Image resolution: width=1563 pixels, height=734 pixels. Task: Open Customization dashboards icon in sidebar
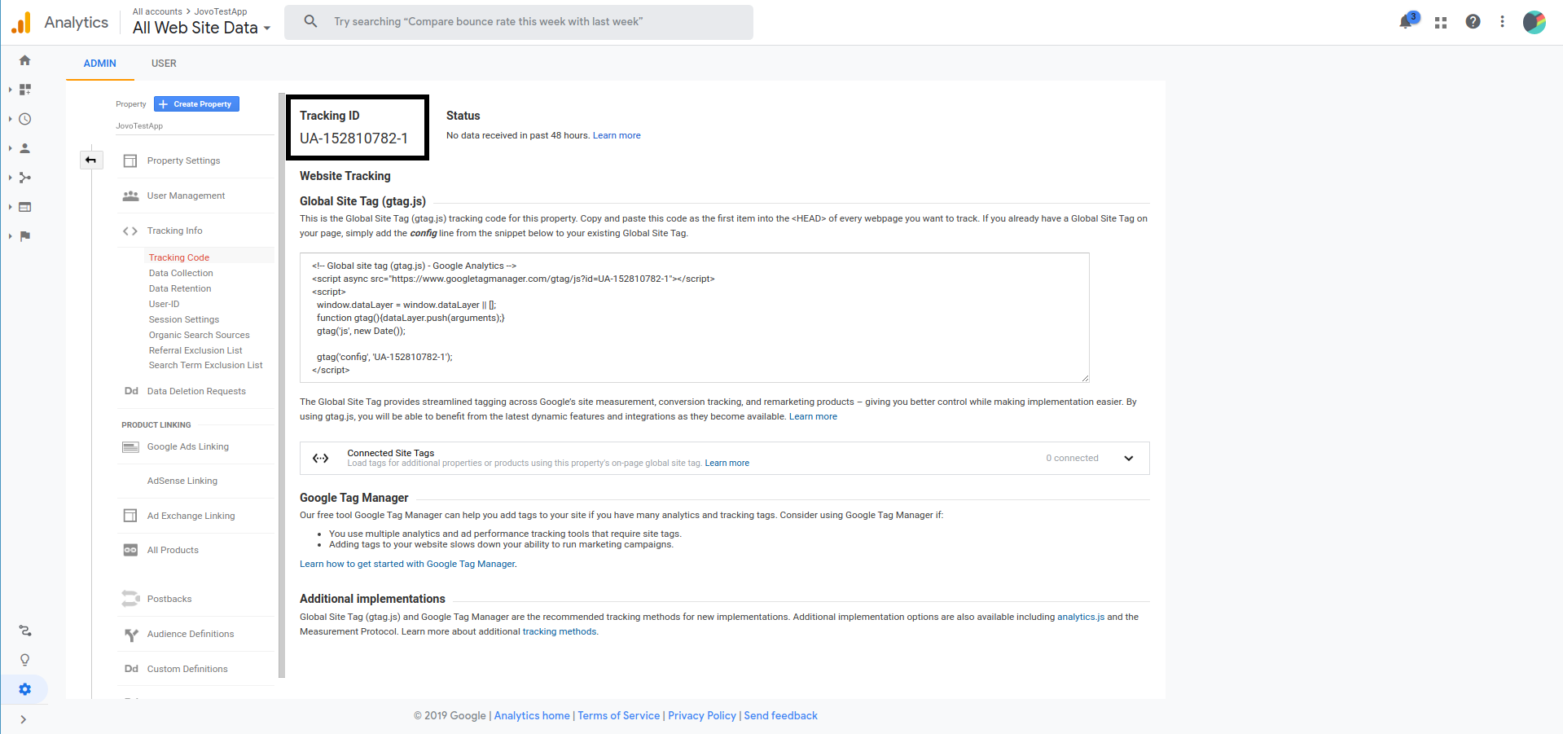[x=25, y=90]
